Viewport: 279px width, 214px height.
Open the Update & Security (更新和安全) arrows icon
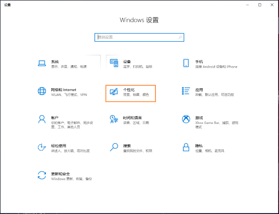[x=42, y=175]
